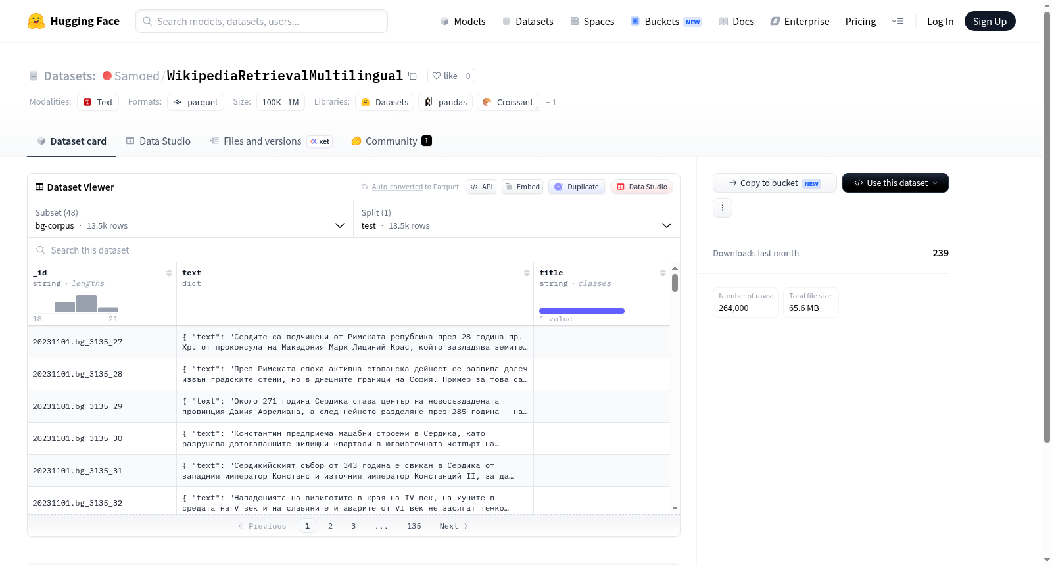The width and height of the screenshot is (1052, 566).
Task: Go to page 3 of rows
Action: 353,526
